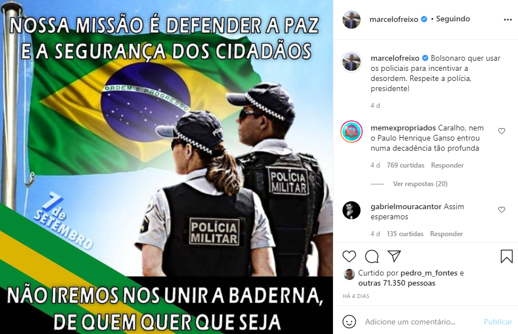The width and height of the screenshot is (518, 334).
Task: Open pedro_m_fontes profile link
Action: [429, 273]
